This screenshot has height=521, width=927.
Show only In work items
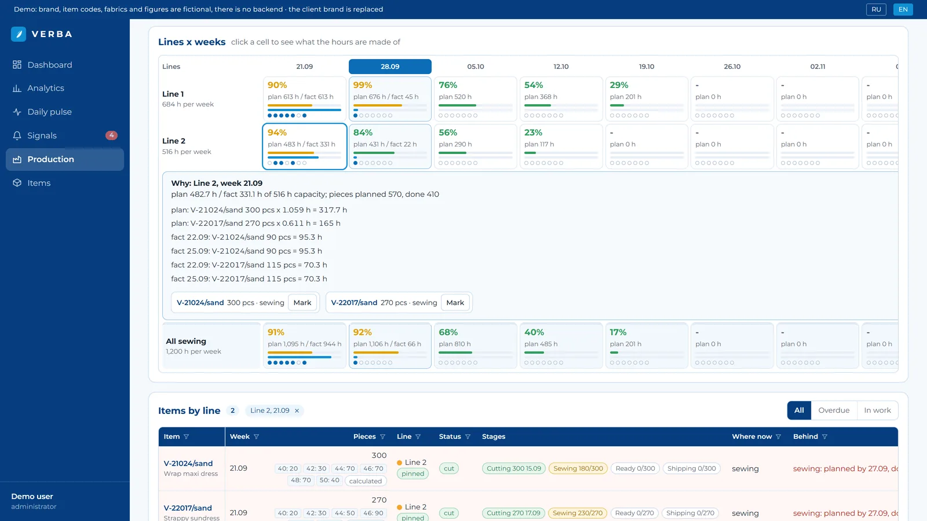tap(877, 410)
